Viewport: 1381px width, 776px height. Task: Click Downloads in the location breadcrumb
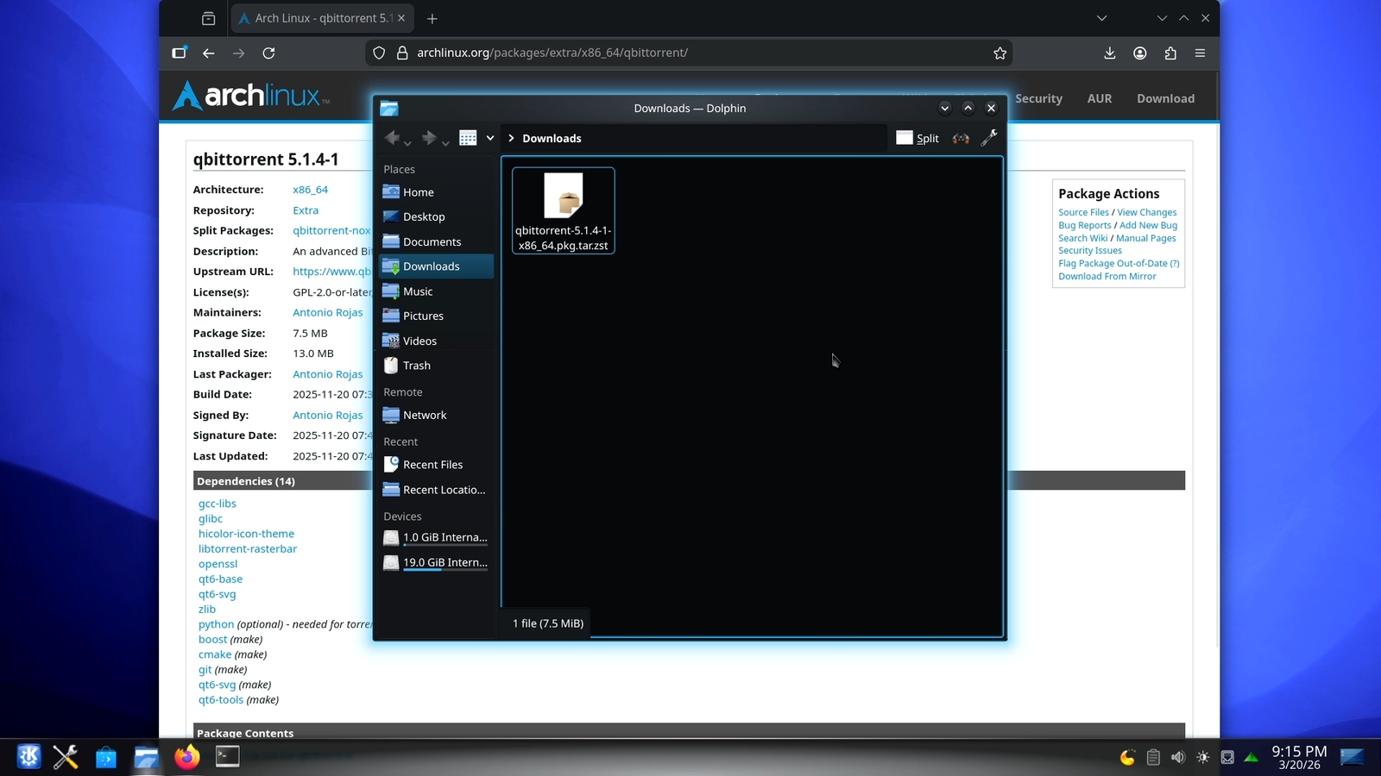click(552, 138)
